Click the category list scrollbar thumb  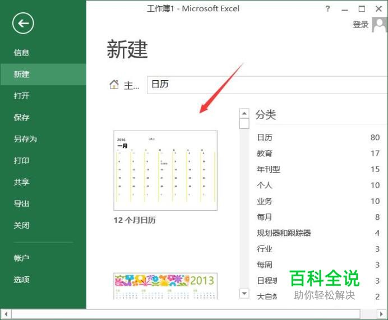(244, 124)
